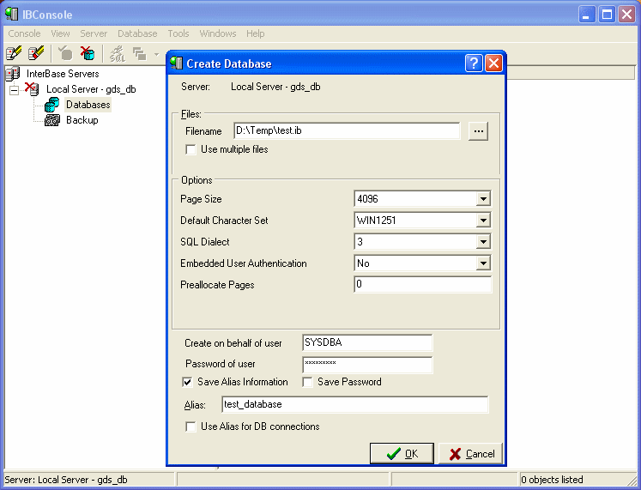Open the Database menu
This screenshot has height=490, width=641.
(137, 33)
